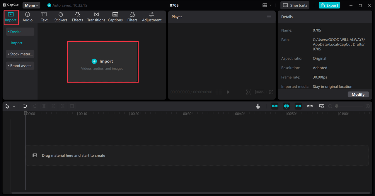Open the layout selector icon
Viewport: 375px width, 196px height.
click(265, 5)
